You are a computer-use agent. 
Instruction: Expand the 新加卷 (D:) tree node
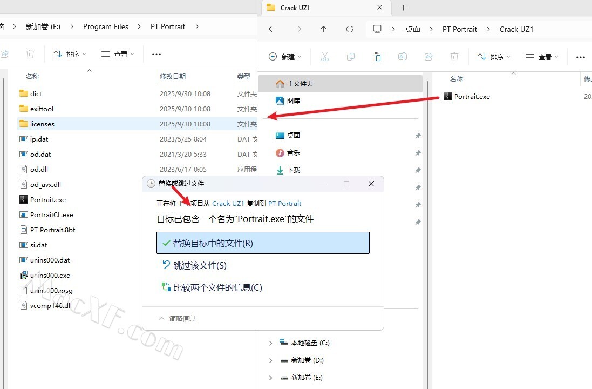[271, 360]
